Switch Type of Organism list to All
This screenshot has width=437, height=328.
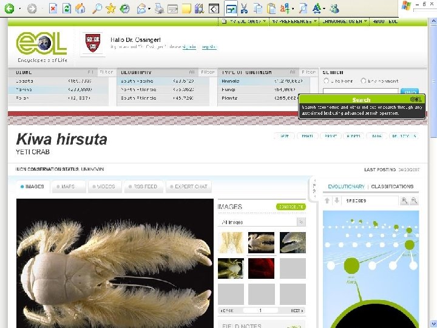pos(293,72)
